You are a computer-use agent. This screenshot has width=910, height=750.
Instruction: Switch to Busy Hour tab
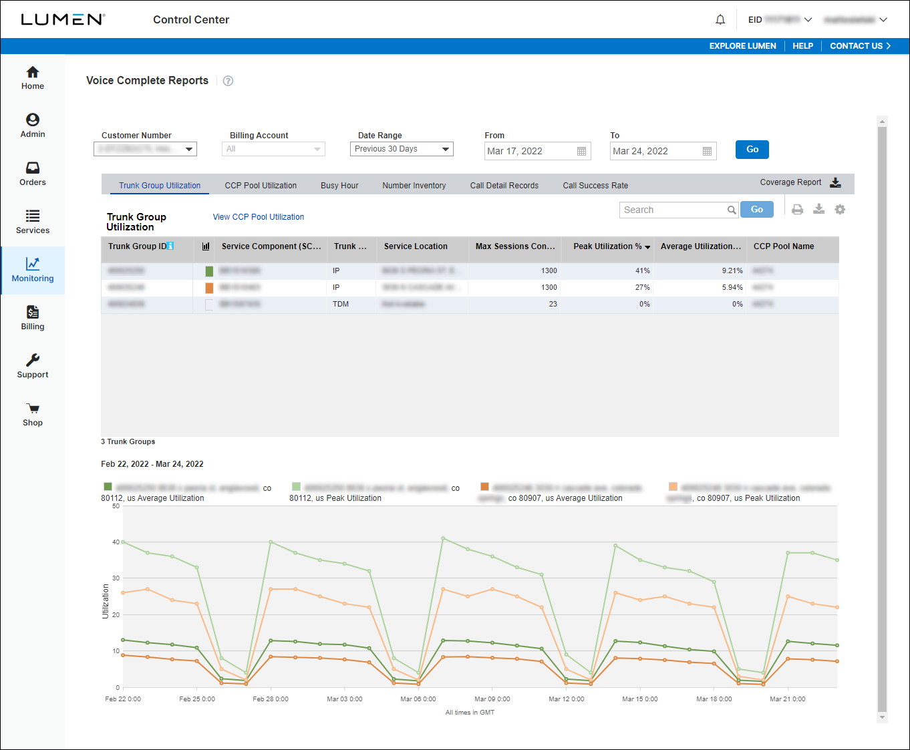point(339,186)
